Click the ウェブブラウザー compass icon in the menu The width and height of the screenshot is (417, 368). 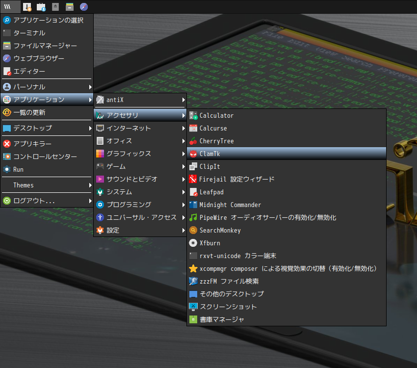click(7, 58)
